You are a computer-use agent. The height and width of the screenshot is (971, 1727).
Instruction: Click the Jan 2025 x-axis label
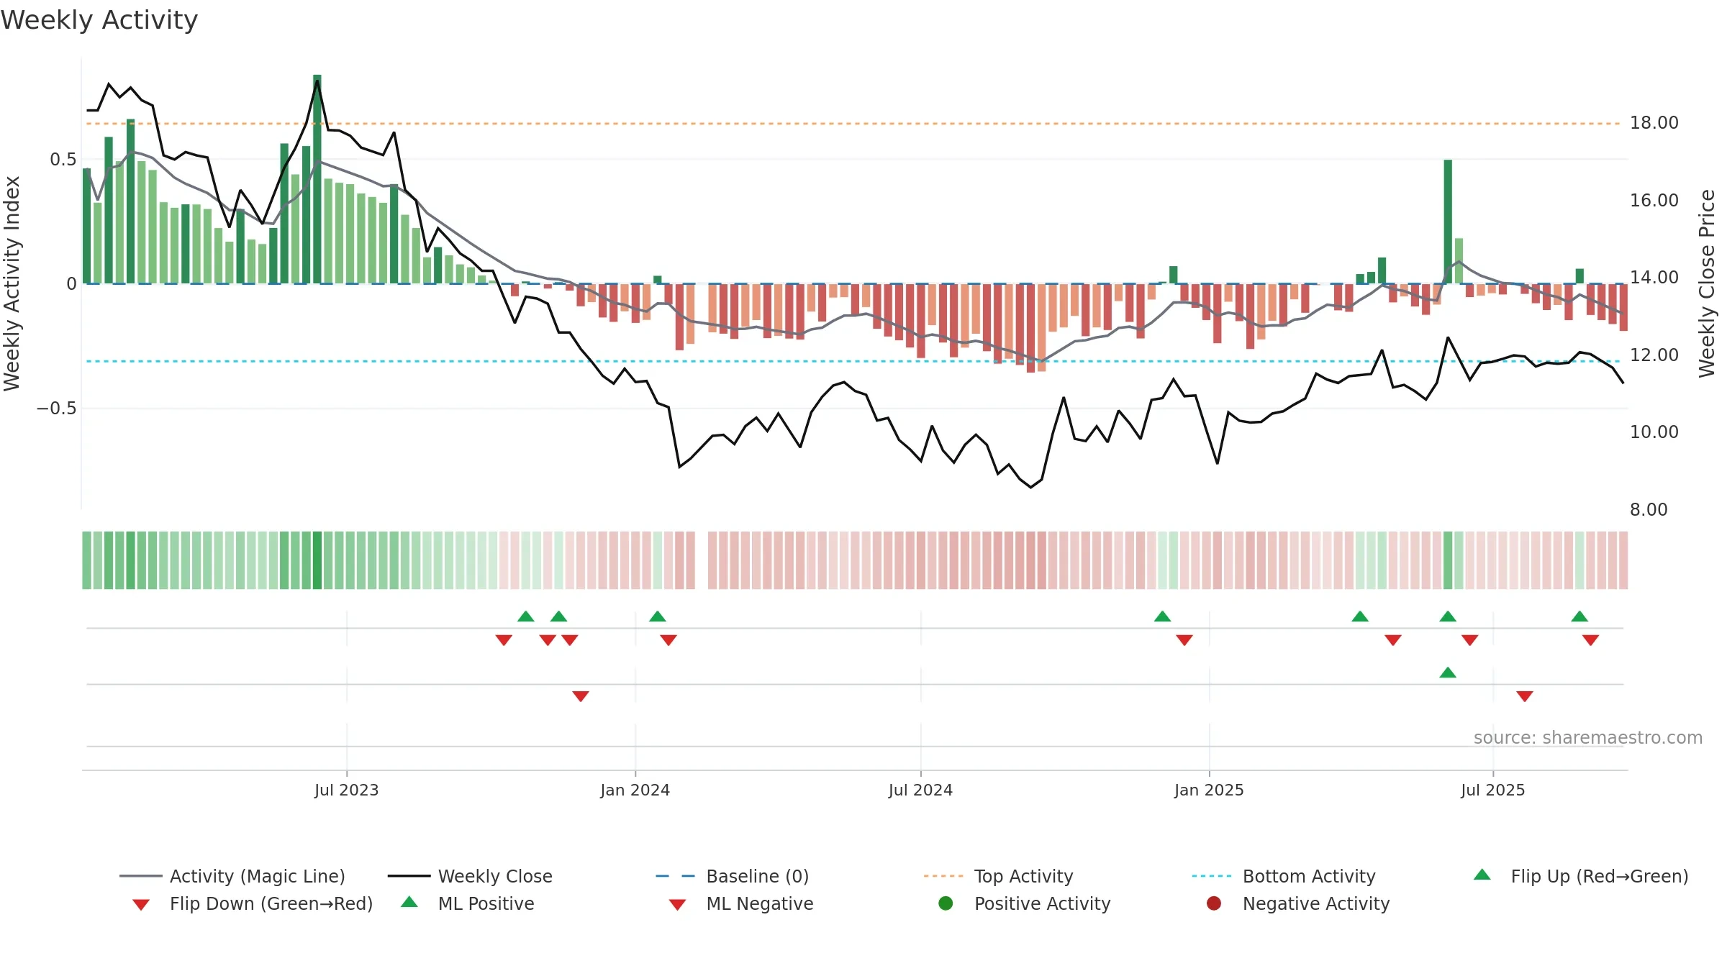(1209, 790)
